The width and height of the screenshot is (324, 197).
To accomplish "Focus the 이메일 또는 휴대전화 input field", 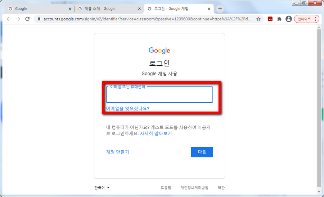I will click(159, 95).
